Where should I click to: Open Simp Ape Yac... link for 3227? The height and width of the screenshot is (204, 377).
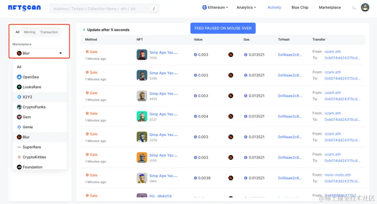(x=163, y=114)
